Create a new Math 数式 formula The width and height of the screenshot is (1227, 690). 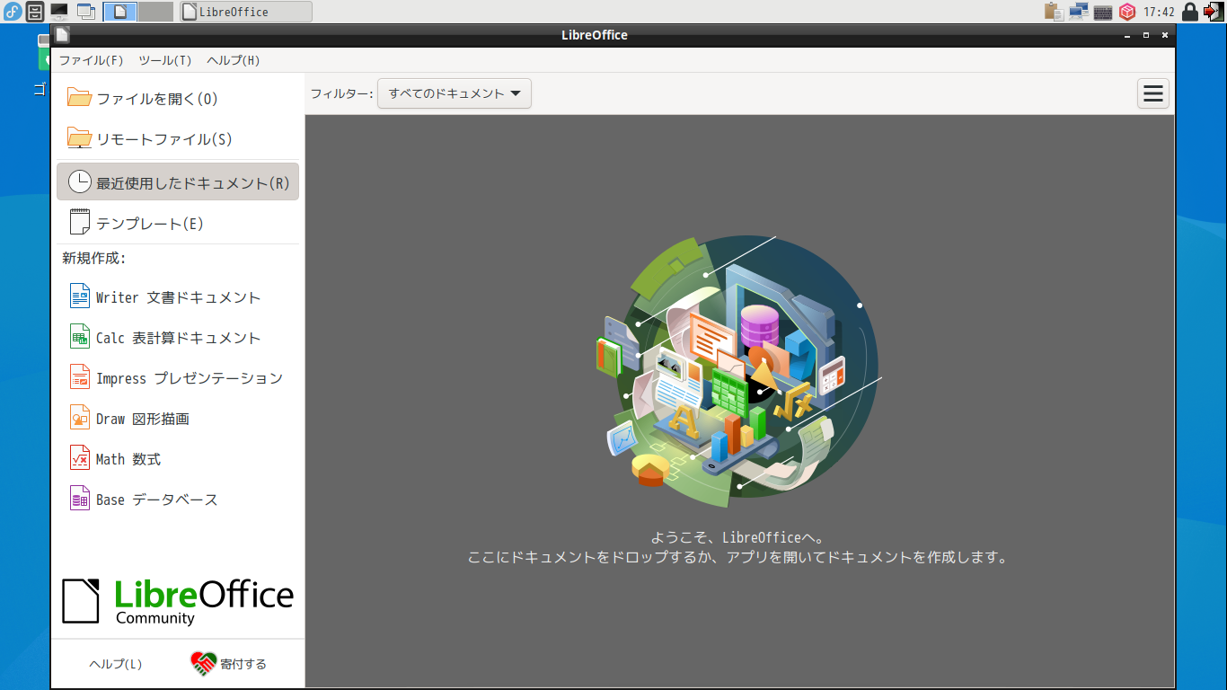(x=178, y=459)
